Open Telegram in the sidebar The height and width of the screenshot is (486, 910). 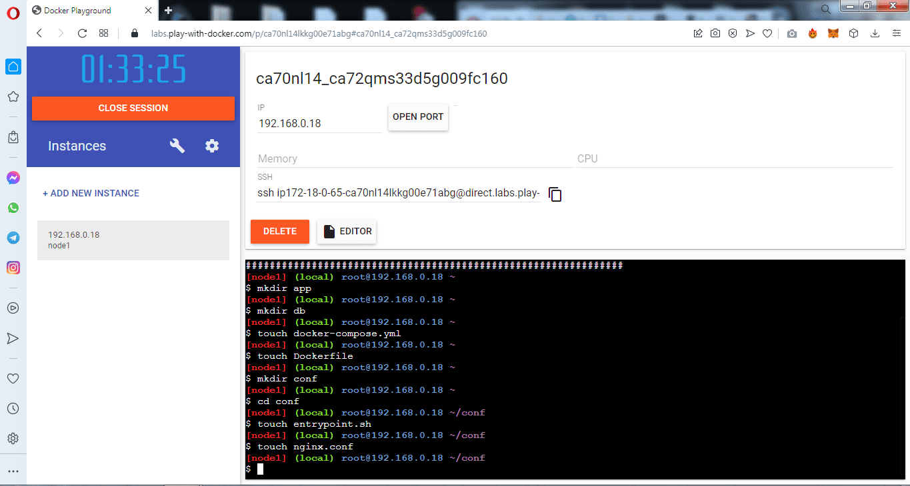[13, 238]
